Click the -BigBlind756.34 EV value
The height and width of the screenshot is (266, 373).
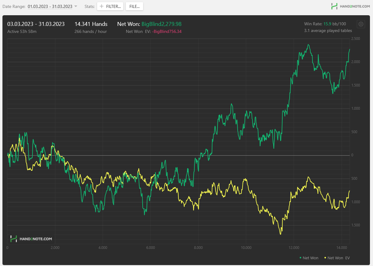pyautogui.click(x=167, y=31)
